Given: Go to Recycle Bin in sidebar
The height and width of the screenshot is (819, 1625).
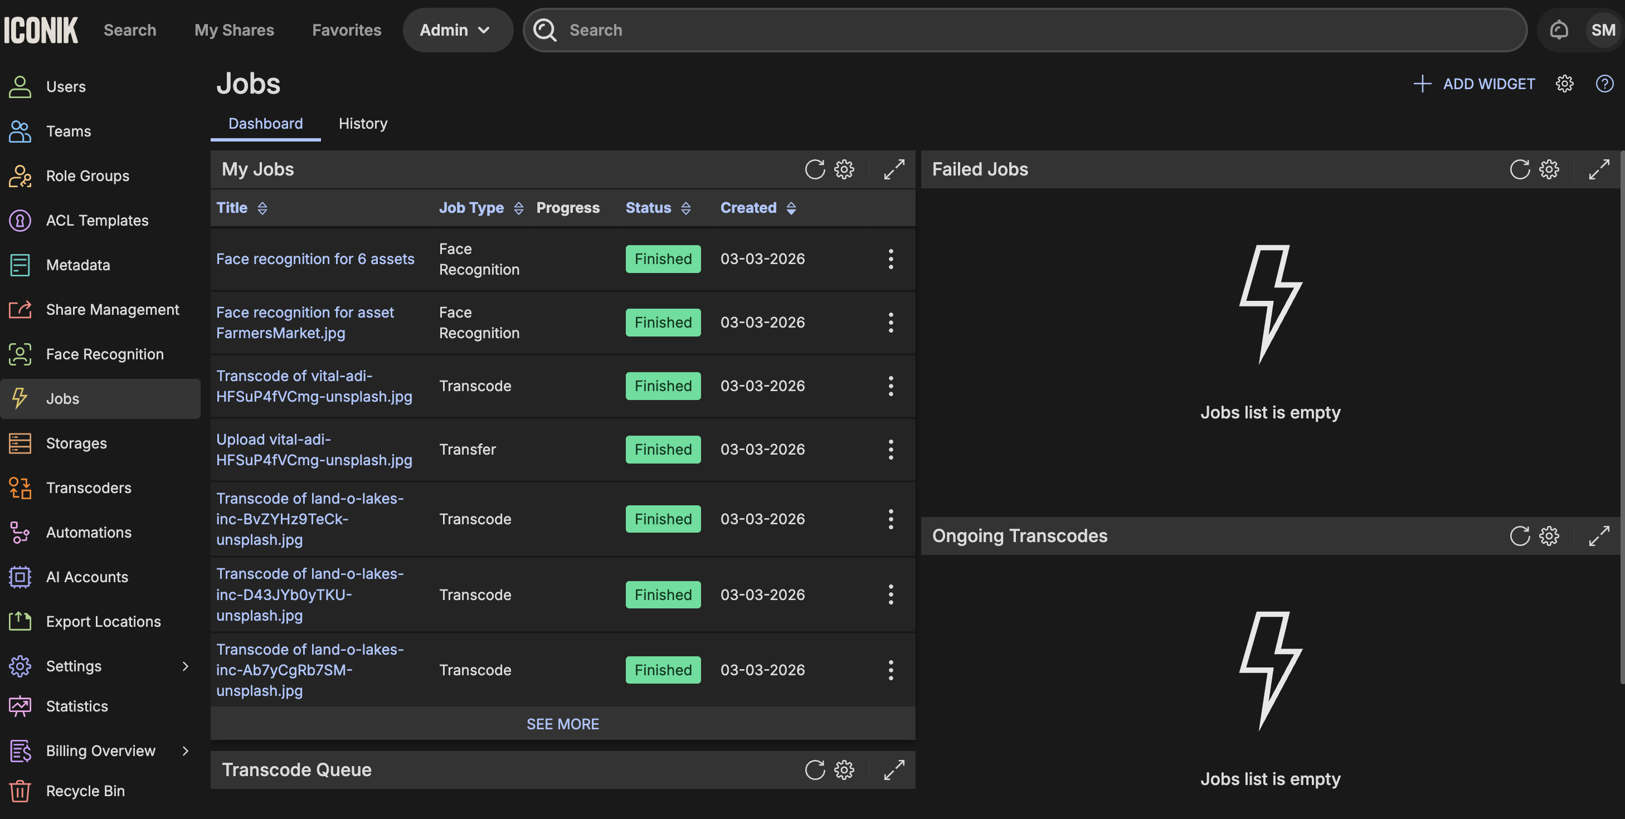Looking at the screenshot, I should point(85,791).
